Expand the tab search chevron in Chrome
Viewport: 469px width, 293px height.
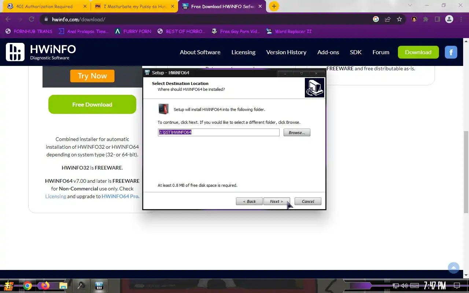[411, 5]
